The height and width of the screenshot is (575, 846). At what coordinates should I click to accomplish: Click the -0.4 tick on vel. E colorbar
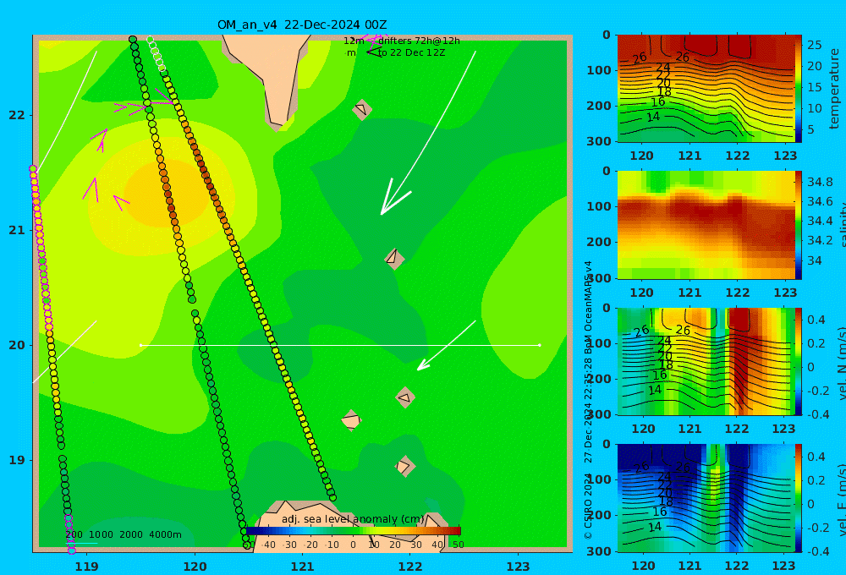816,550
